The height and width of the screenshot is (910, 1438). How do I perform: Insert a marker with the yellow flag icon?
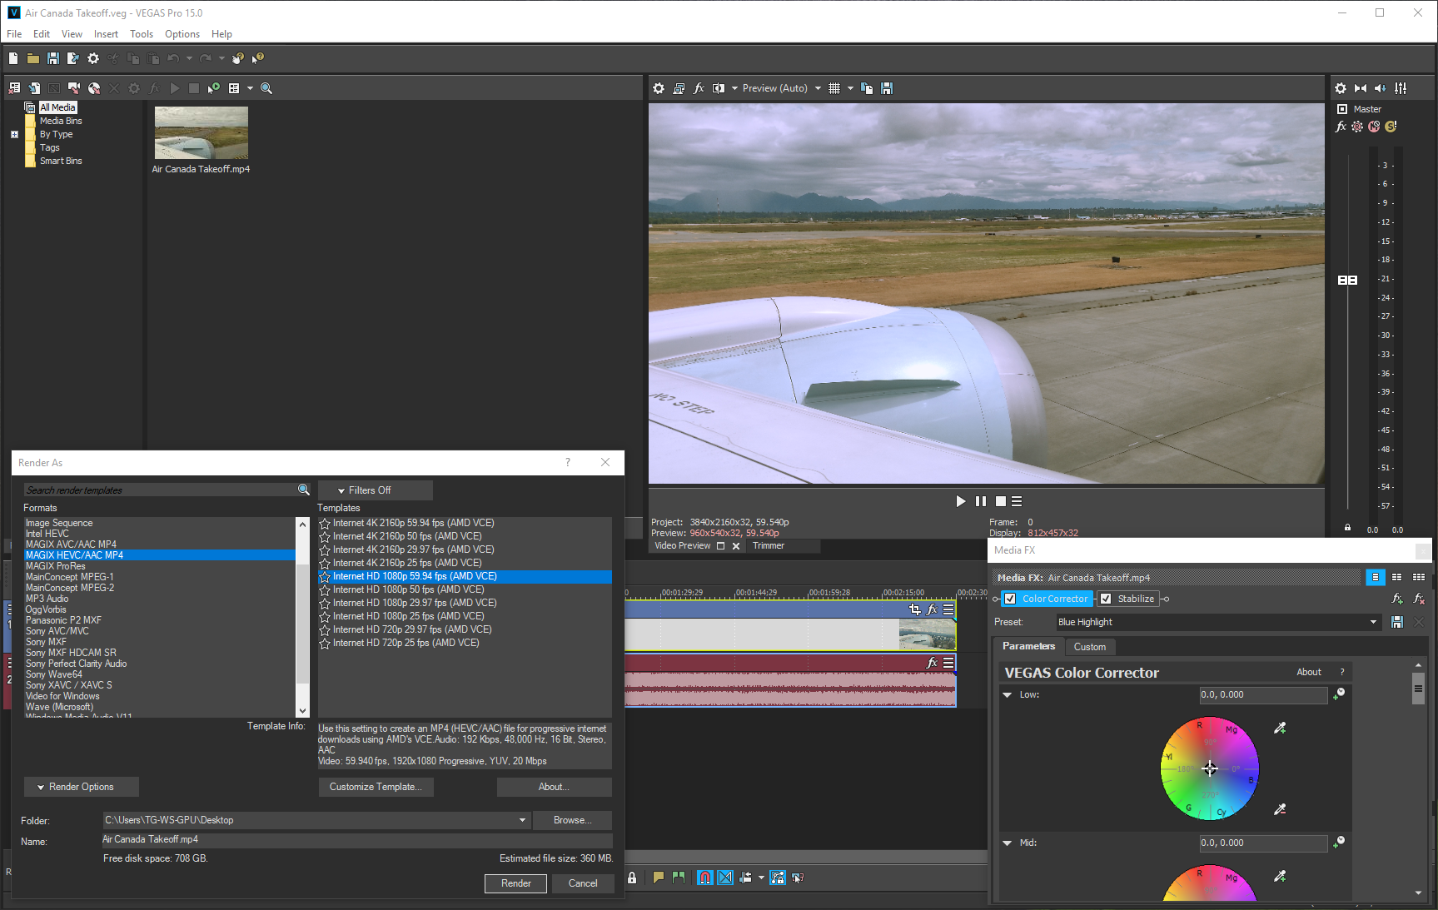[x=659, y=878]
